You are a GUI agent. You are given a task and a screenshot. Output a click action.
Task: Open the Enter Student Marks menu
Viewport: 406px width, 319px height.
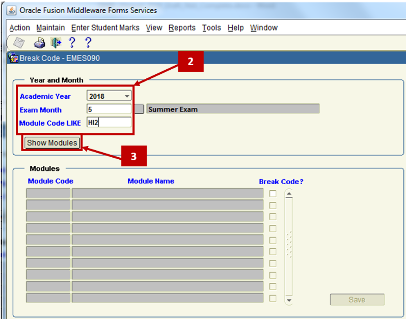[x=105, y=28]
